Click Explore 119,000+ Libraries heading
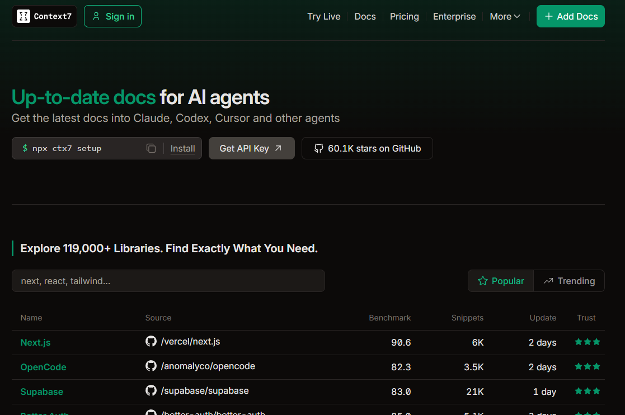Screen dimensions: 625x415 pos(169,248)
